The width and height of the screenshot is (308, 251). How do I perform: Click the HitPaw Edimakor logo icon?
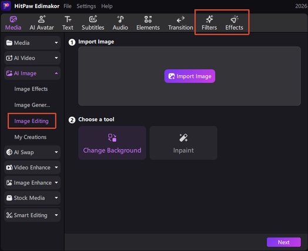coord(6,6)
